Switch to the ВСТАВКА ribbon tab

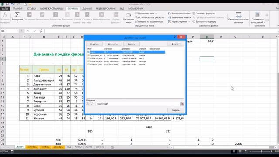31,9
